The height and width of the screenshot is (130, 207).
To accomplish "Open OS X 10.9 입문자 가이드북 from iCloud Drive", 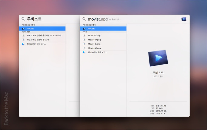I will pyautogui.click(x=42, y=35).
